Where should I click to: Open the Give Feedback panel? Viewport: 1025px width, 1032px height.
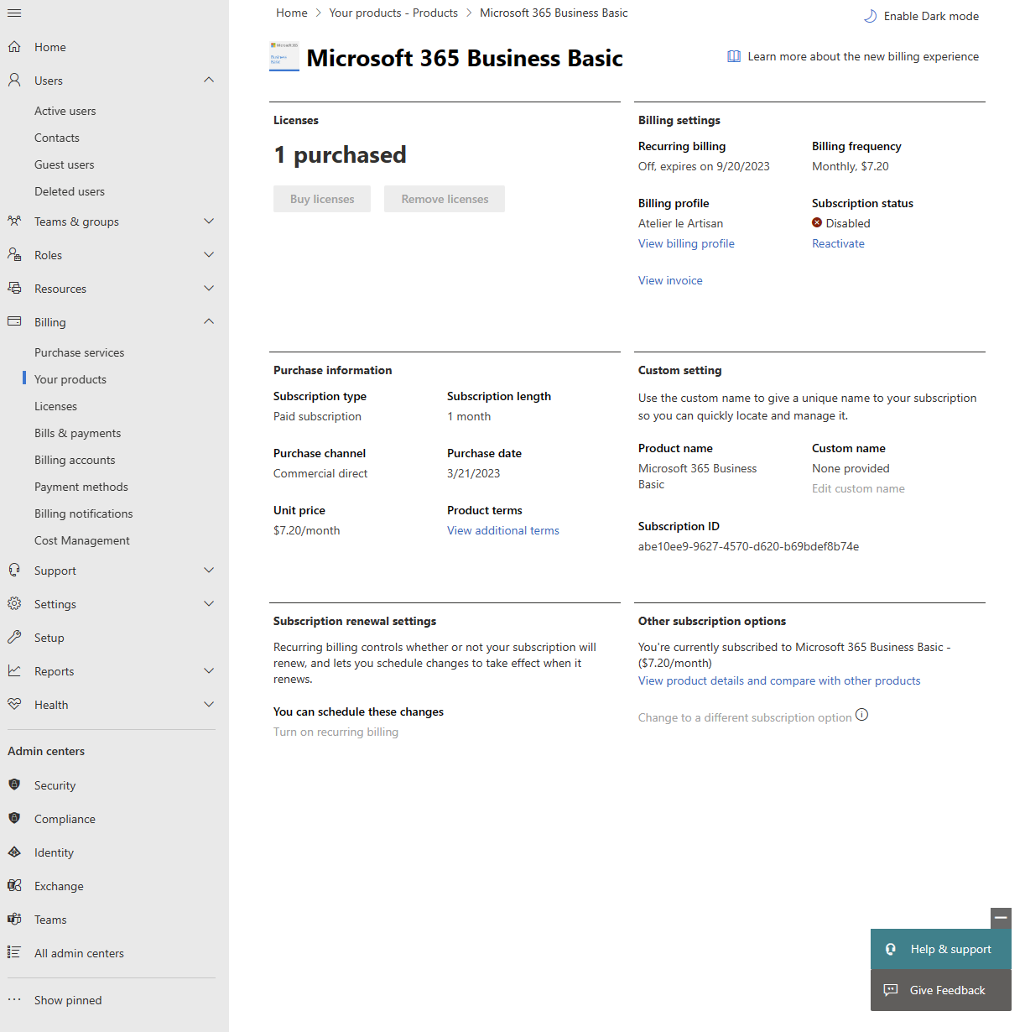[947, 990]
